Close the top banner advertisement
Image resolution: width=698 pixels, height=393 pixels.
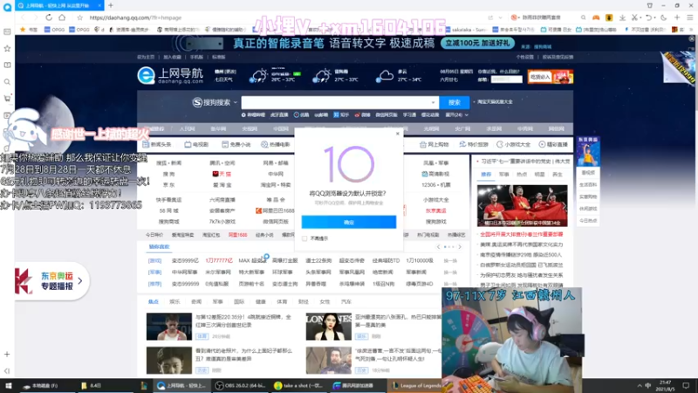691,38
